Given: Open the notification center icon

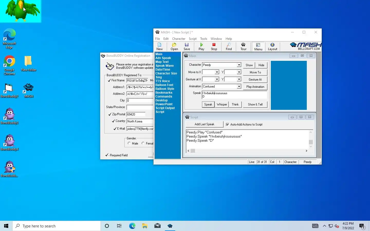Looking at the screenshot, I should (362, 226).
